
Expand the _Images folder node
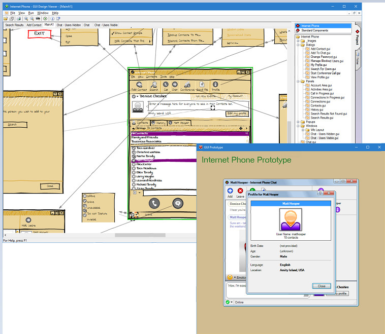[x=298, y=41]
